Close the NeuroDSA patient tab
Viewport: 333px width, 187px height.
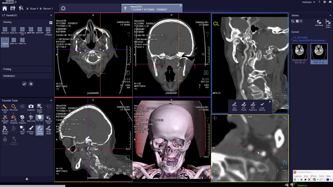181,6
